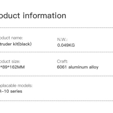Click the 'oduct information' heading

click(33, 16)
